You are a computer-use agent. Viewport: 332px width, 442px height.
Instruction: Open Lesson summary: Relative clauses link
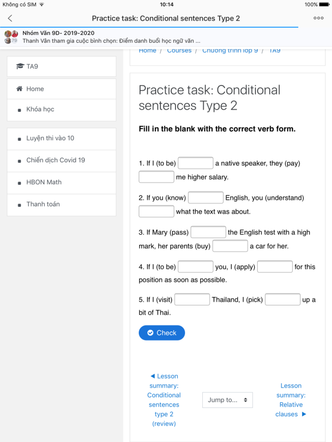[291, 400]
